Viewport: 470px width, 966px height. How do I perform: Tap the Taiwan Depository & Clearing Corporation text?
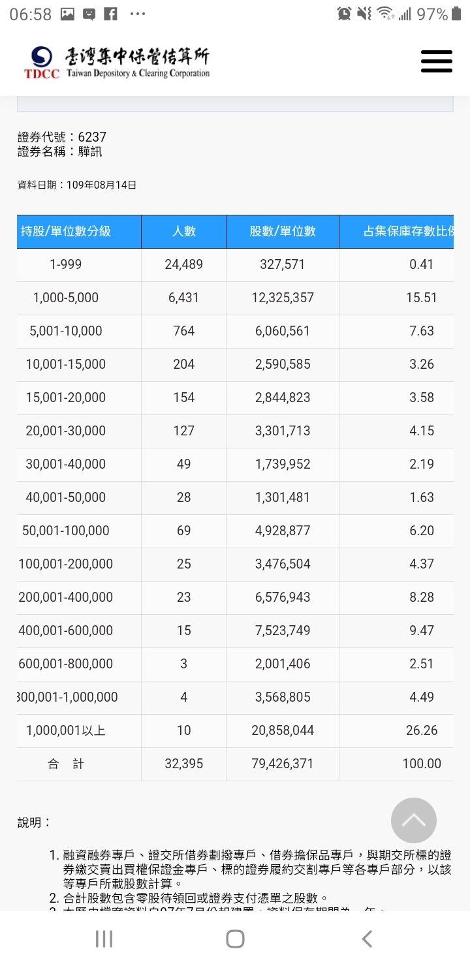pos(138,74)
